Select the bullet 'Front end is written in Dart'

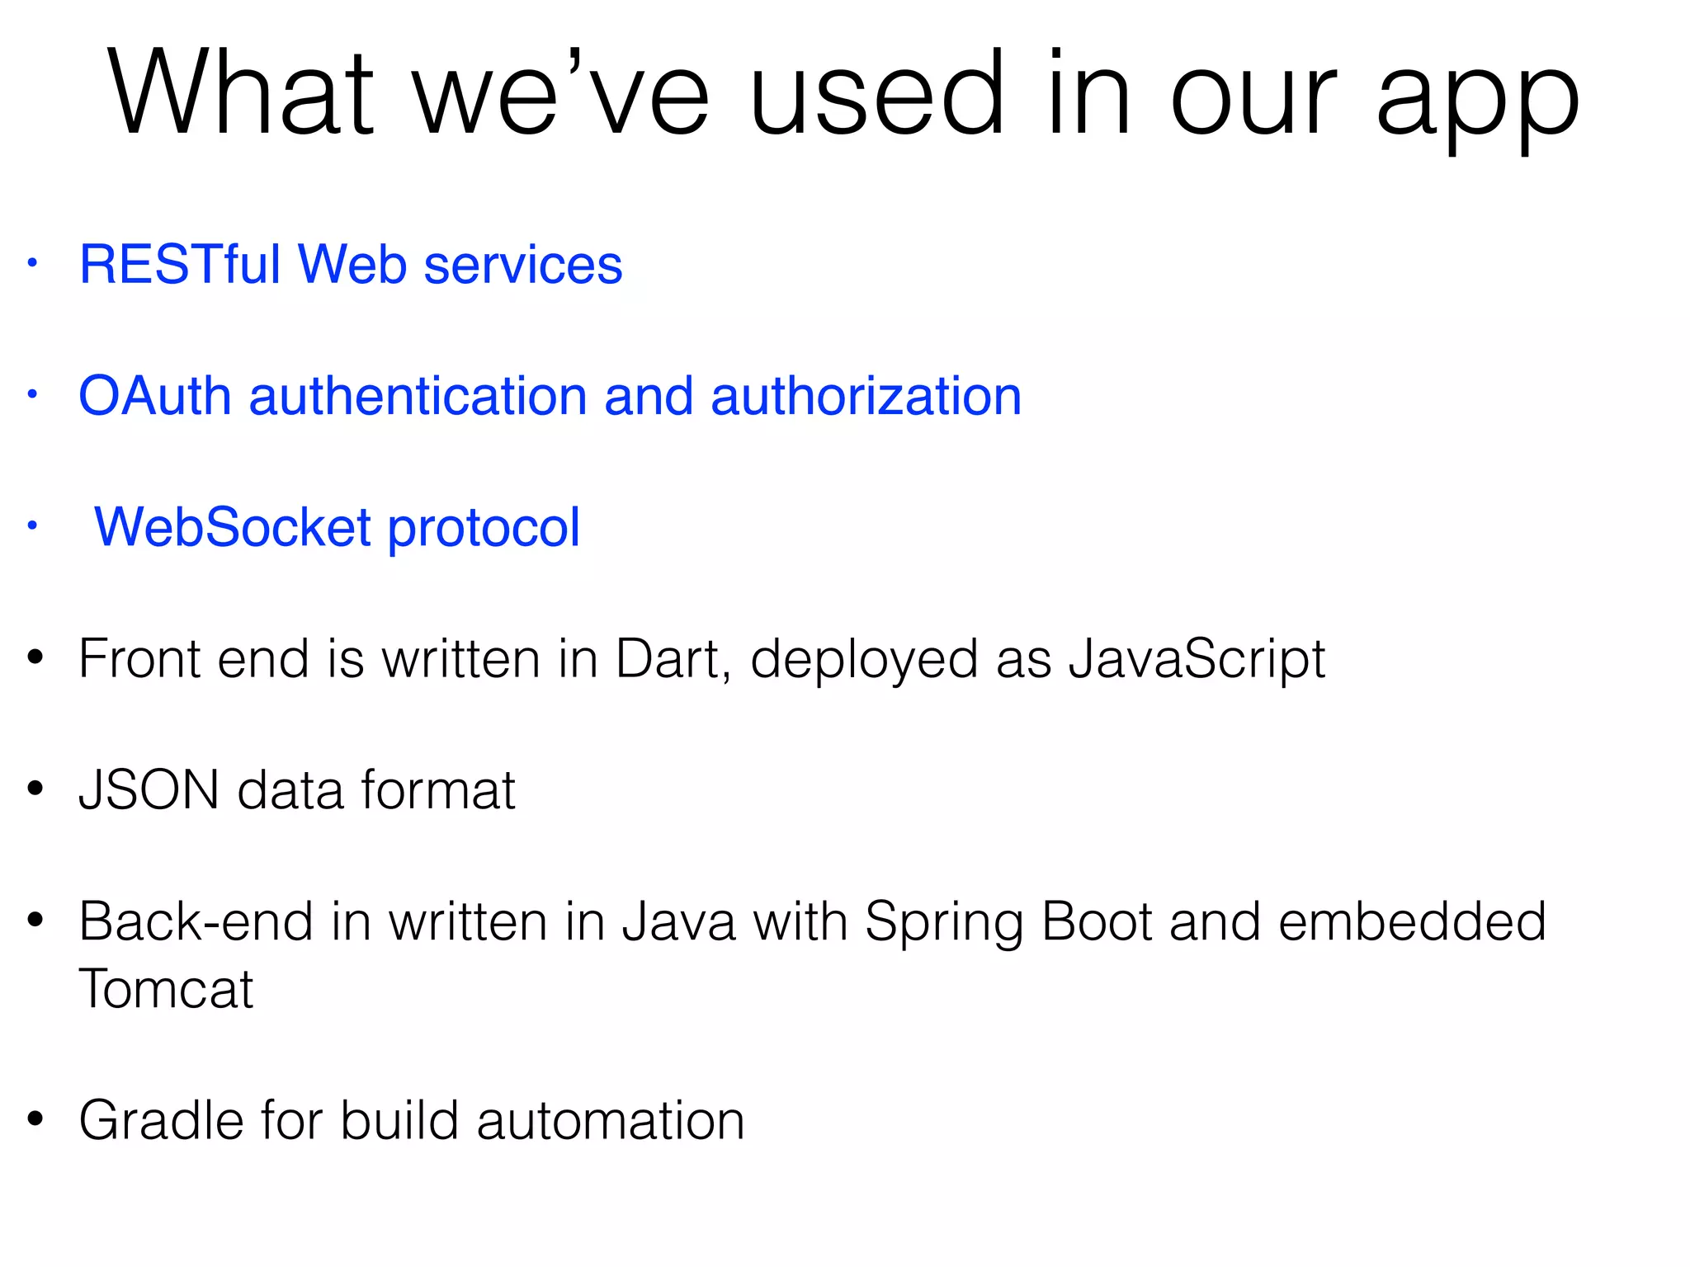pos(702,659)
